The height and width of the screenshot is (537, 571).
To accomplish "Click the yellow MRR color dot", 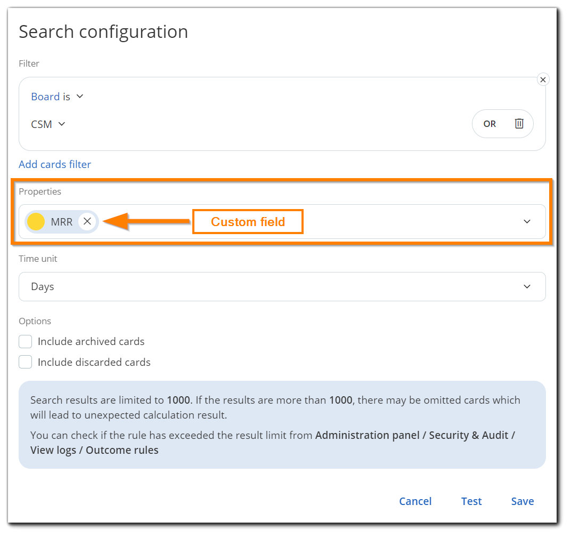I will coord(36,222).
